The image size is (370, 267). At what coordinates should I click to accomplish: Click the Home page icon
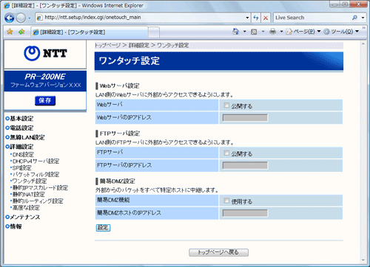click(x=236, y=32)
